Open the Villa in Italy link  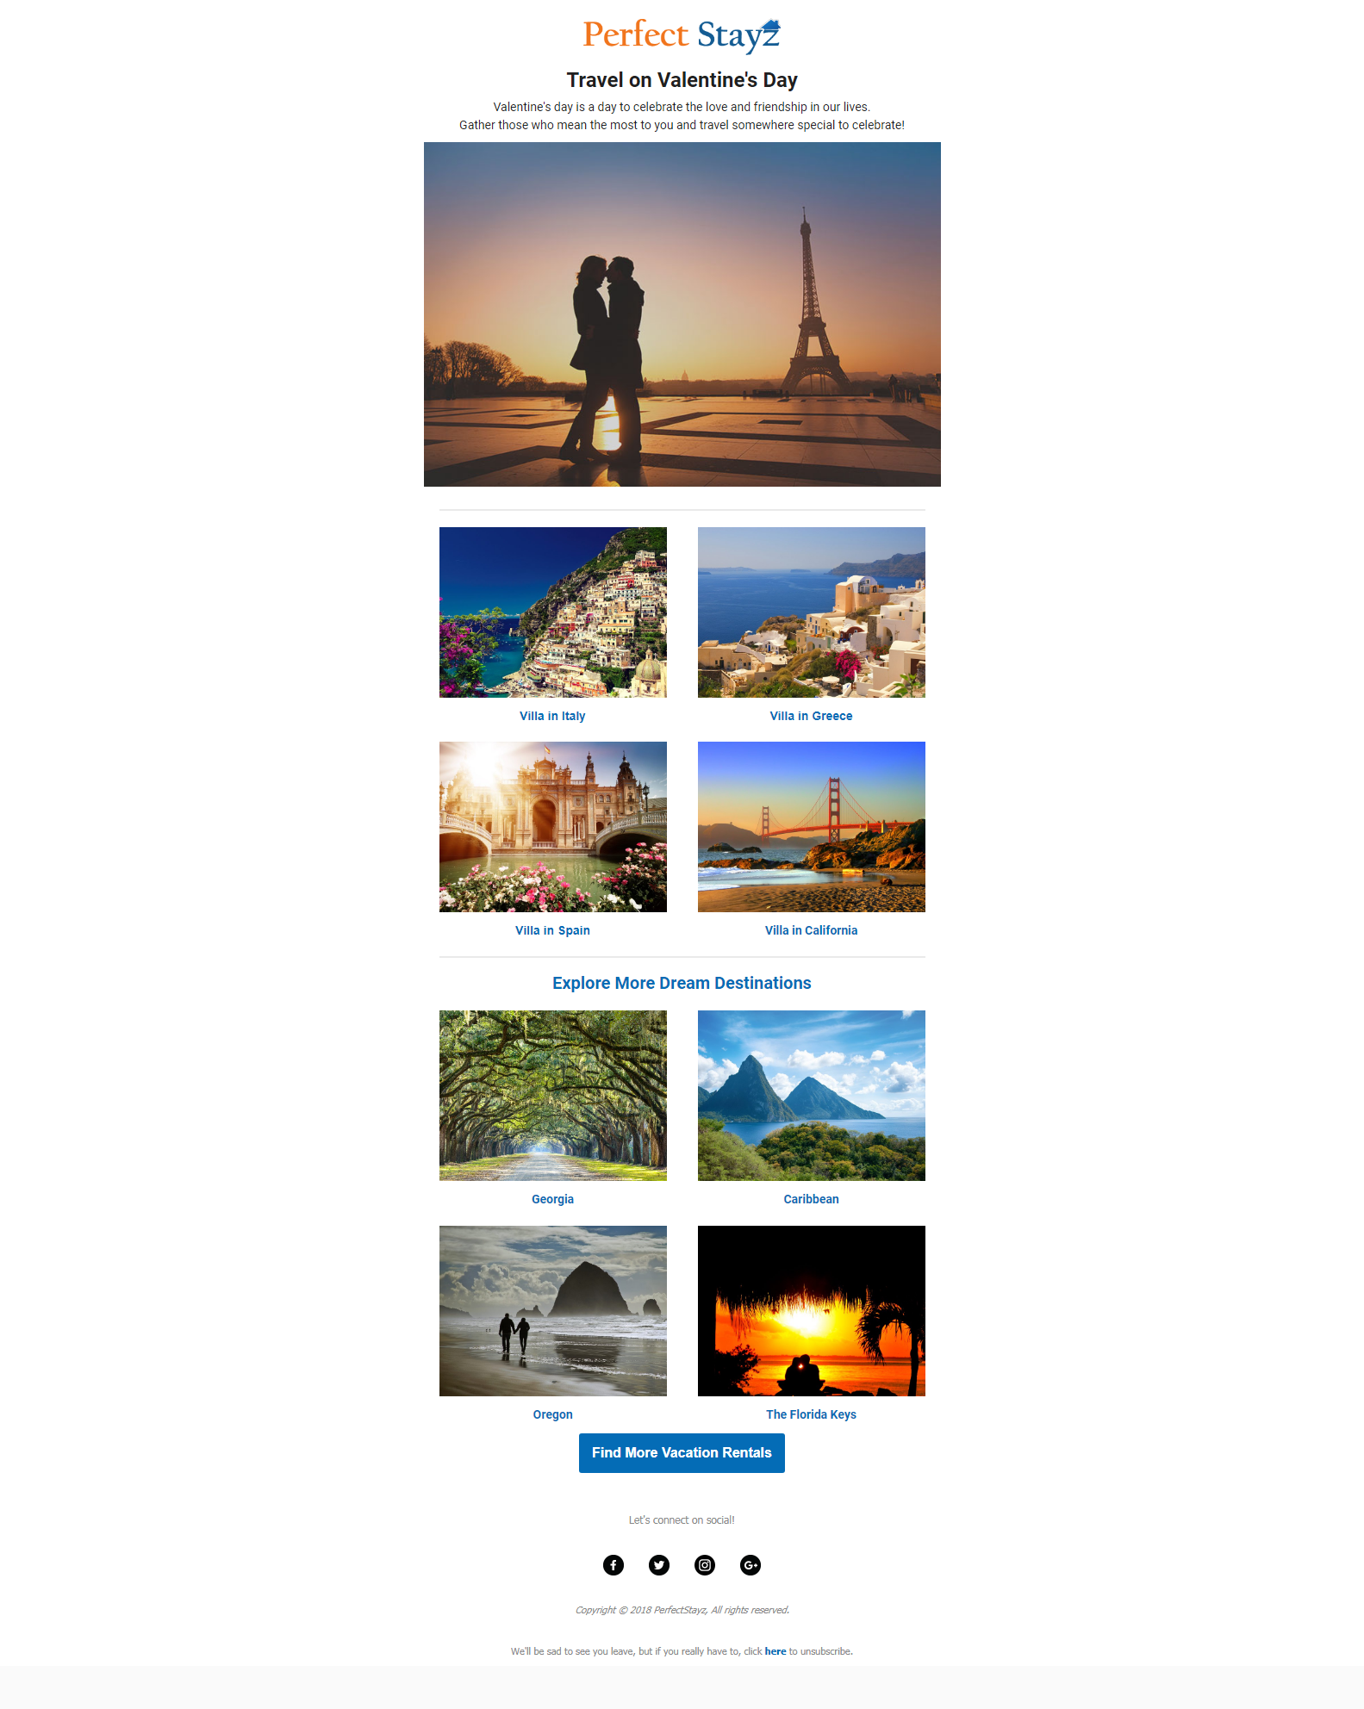(x=552, y=716)
